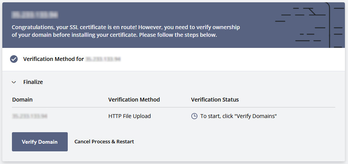Click Cancel Process & Restart link

[x=104, y=141]
